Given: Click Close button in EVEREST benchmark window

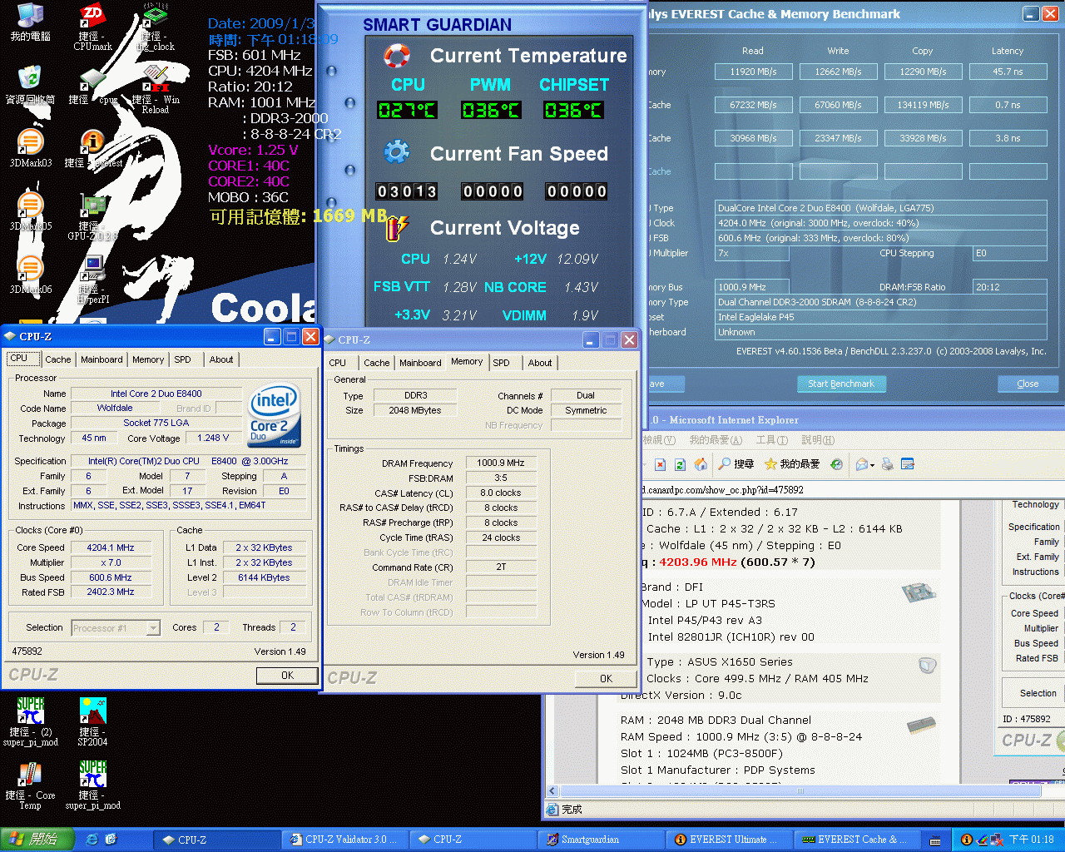Looking at the screenshot, I should point(1028,384).
